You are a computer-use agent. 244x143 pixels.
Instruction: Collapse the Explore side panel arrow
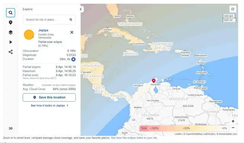tap(81, 9)
